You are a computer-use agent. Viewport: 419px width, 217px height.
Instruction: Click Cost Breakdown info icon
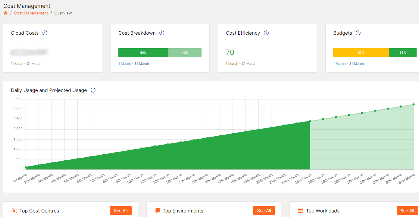pyautogui.click(x=162, y=33)
